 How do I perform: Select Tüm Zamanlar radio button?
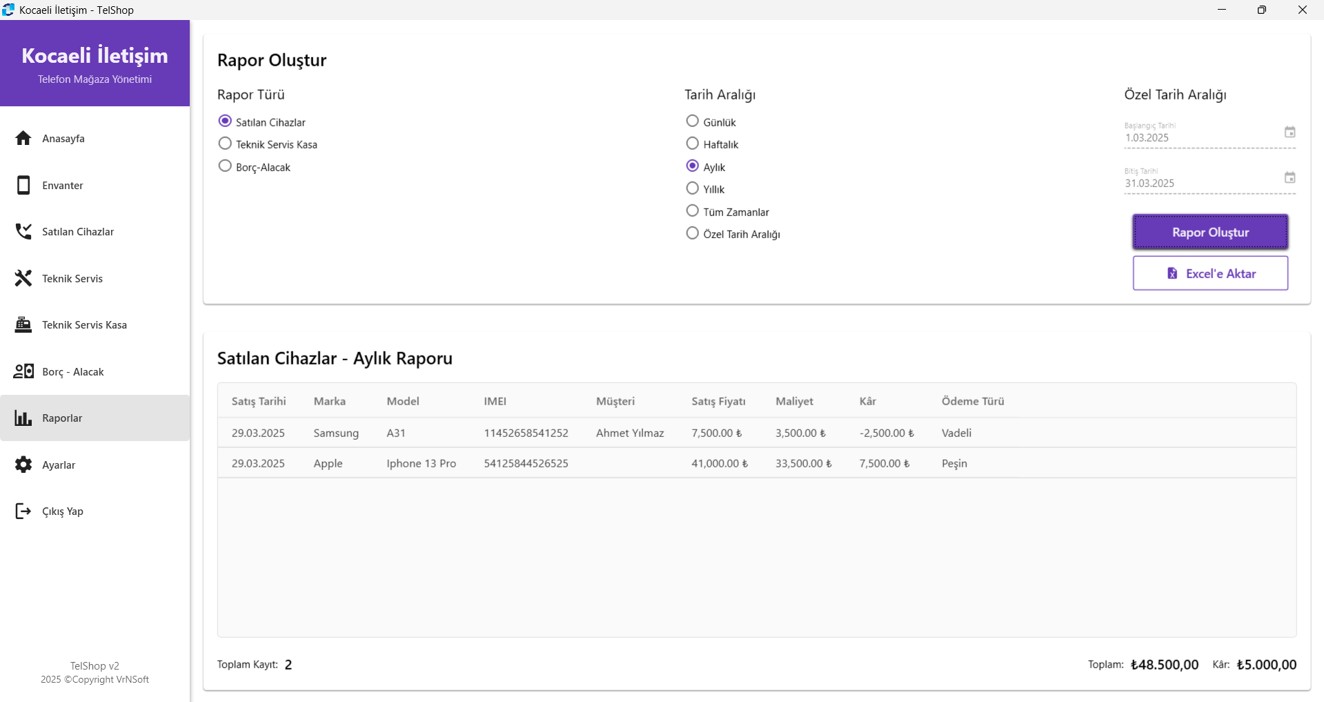(692, 211)
